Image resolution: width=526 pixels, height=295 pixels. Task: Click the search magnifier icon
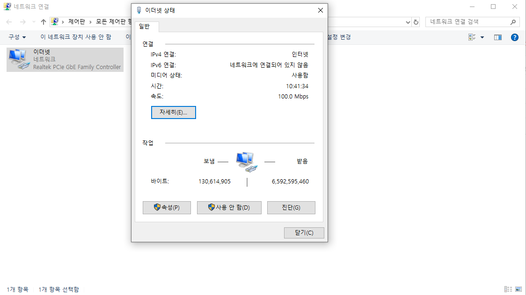[x=513, y=22]
